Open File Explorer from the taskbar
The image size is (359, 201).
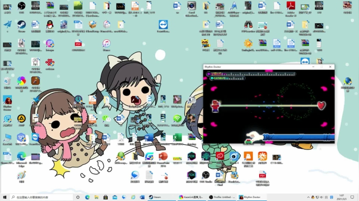pyautogui.click(x=96, y=197)
